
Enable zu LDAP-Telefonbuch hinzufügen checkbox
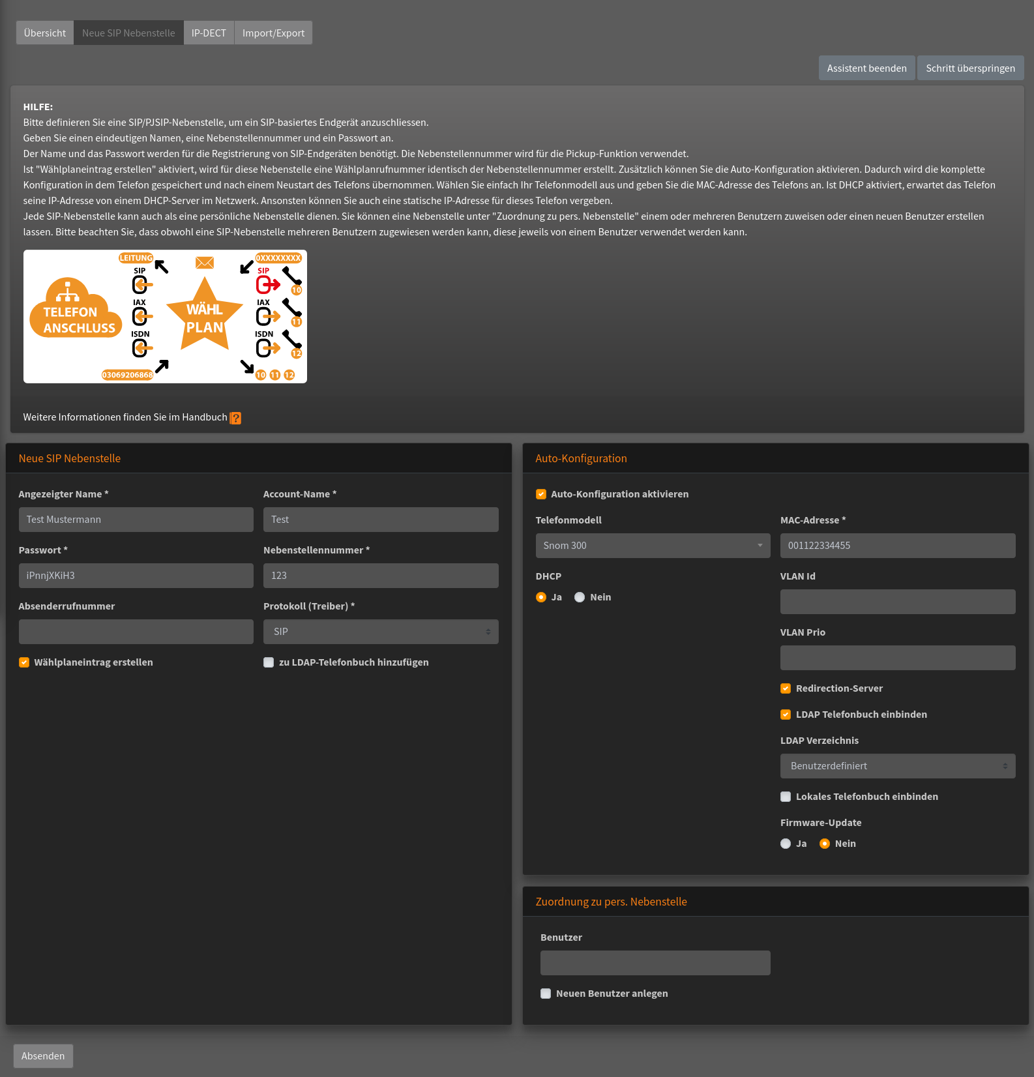(269, 662)
